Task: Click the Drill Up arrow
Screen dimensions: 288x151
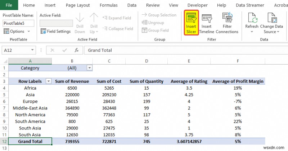Action: pos(94,18)
